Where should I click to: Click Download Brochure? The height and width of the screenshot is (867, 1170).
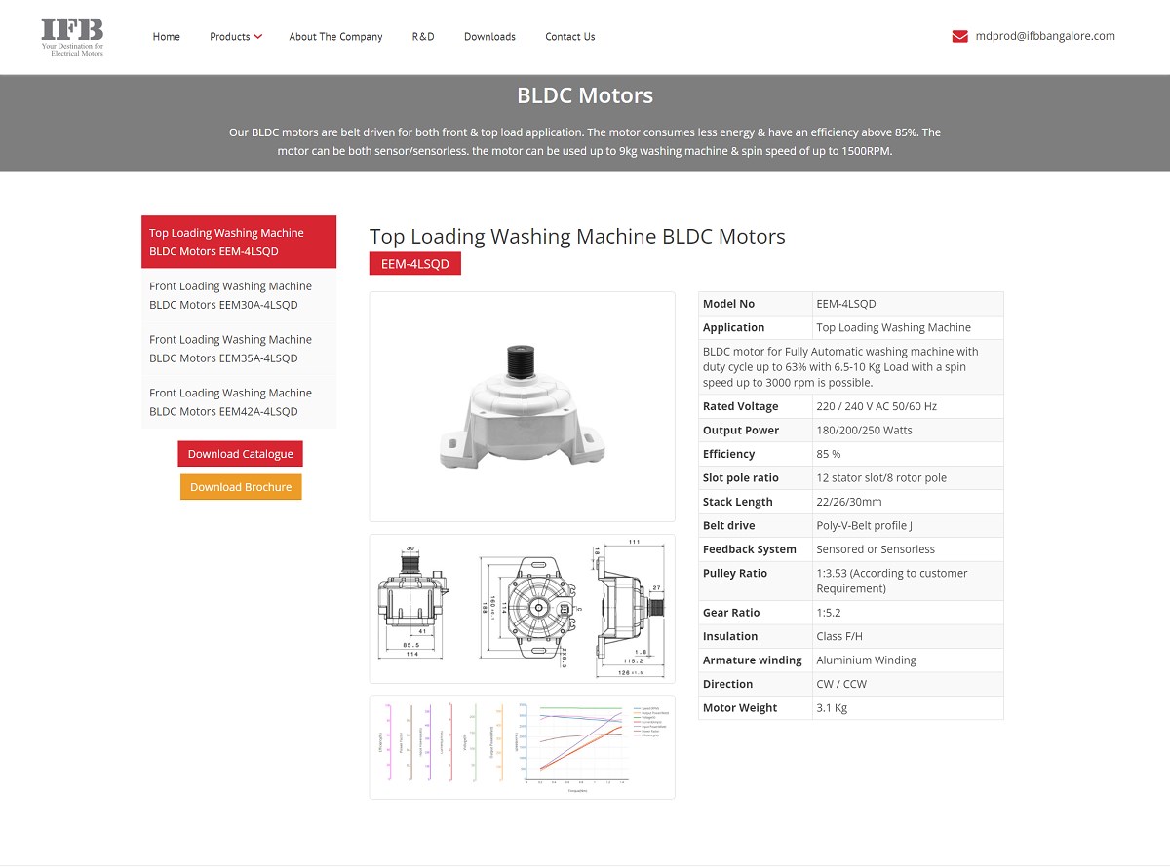click(240, 486)
